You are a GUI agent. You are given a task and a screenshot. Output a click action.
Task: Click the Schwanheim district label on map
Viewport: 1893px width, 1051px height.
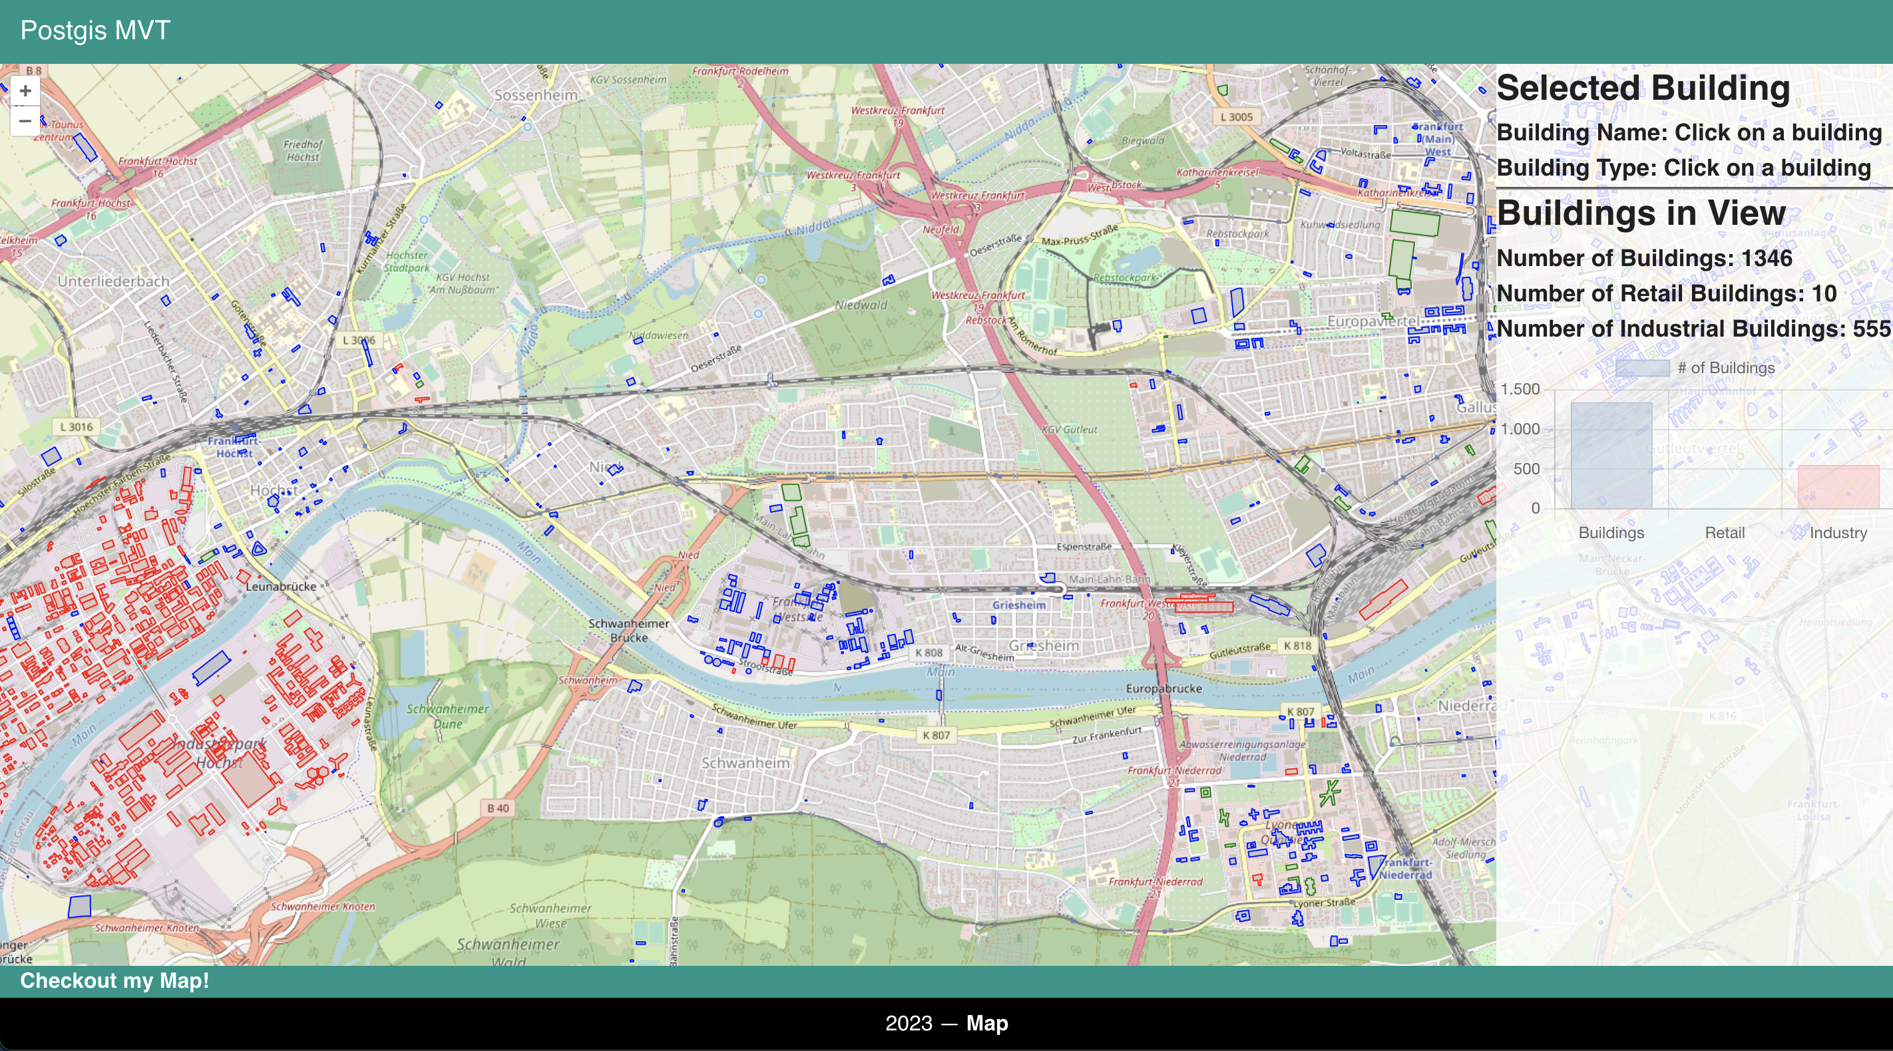[x=745, y=763]
